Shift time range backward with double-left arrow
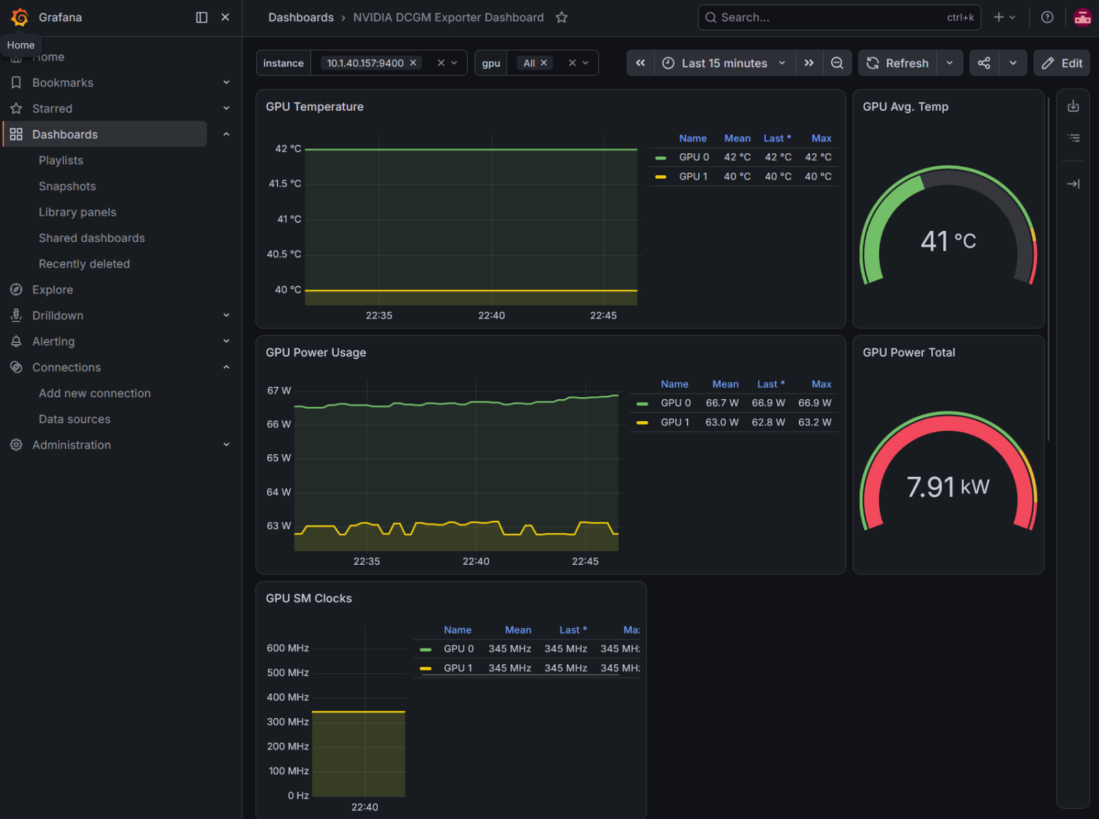This screenshot has height=819, width=1099. [640, 63]
